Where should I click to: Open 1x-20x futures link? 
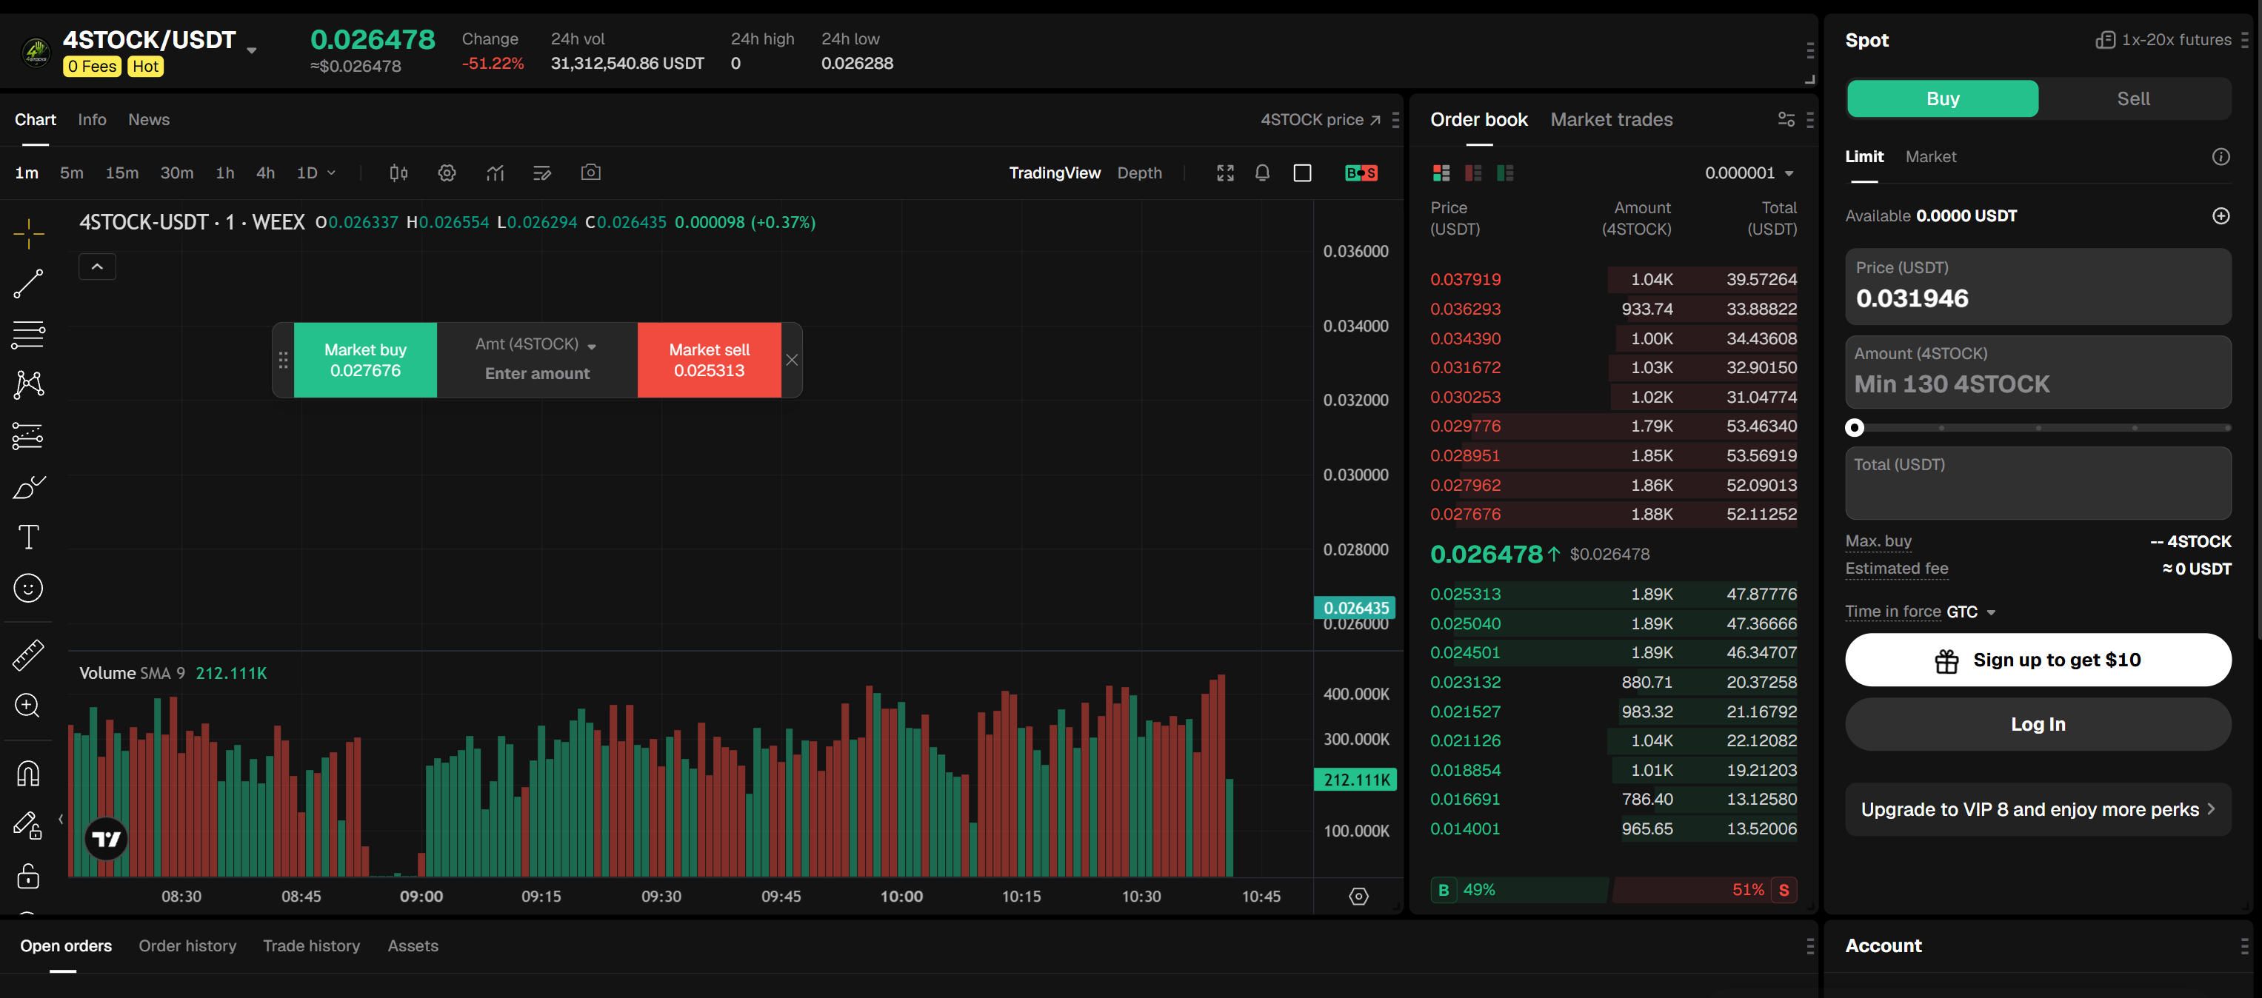(x=2163, y=39)
